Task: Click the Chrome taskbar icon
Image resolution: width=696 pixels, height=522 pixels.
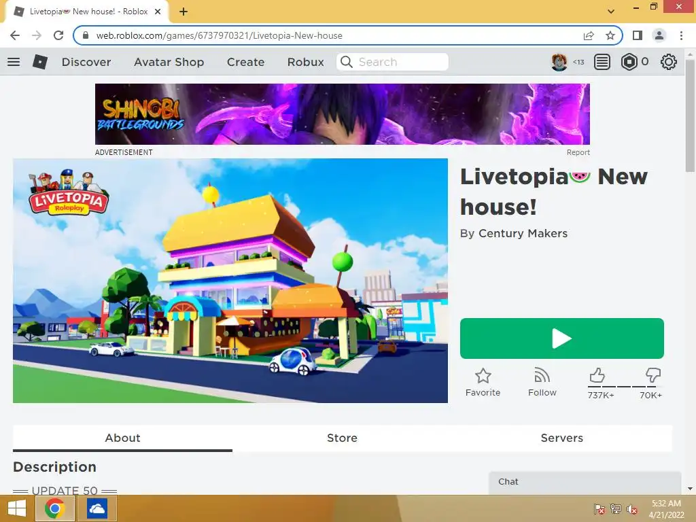Action: pyautogui.click(x=54, y=508)
